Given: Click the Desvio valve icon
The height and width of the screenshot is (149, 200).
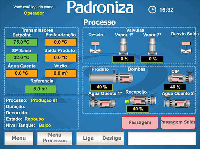Looking at the screenshot, I should click(x=95, y=47).
